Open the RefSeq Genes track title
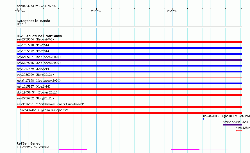The height and width of the screenshot is (153, 250). click(28, 143)
